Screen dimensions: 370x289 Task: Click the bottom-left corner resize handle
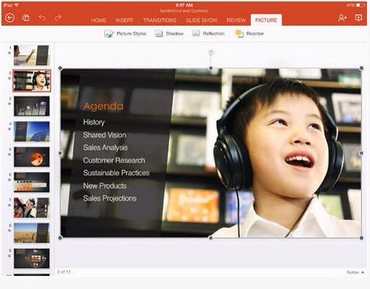(x=60, y=238)
